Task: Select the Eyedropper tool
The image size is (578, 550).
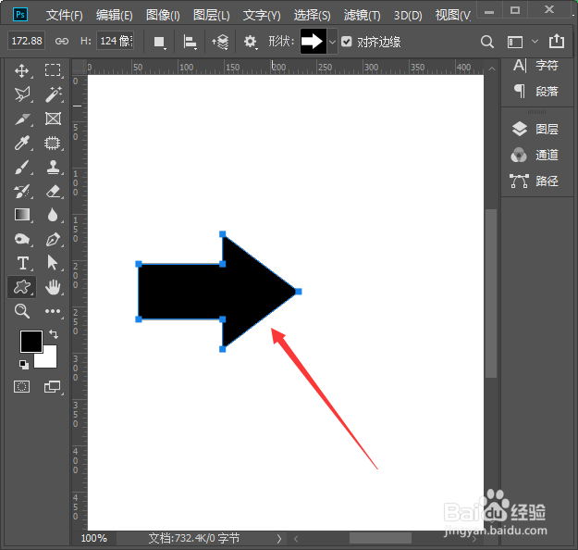Action: pos(22,143)
